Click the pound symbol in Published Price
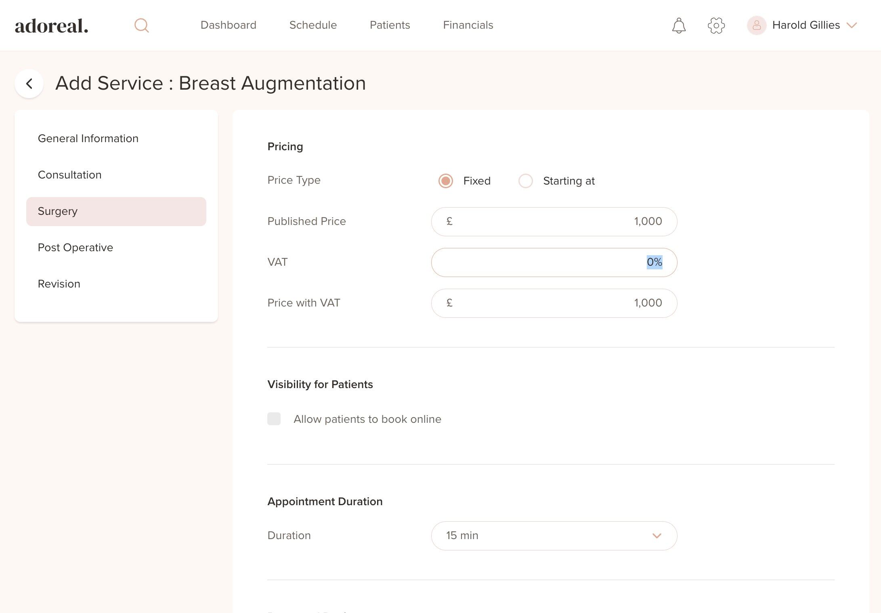The image size is (881, 613). tap(449, 221)
